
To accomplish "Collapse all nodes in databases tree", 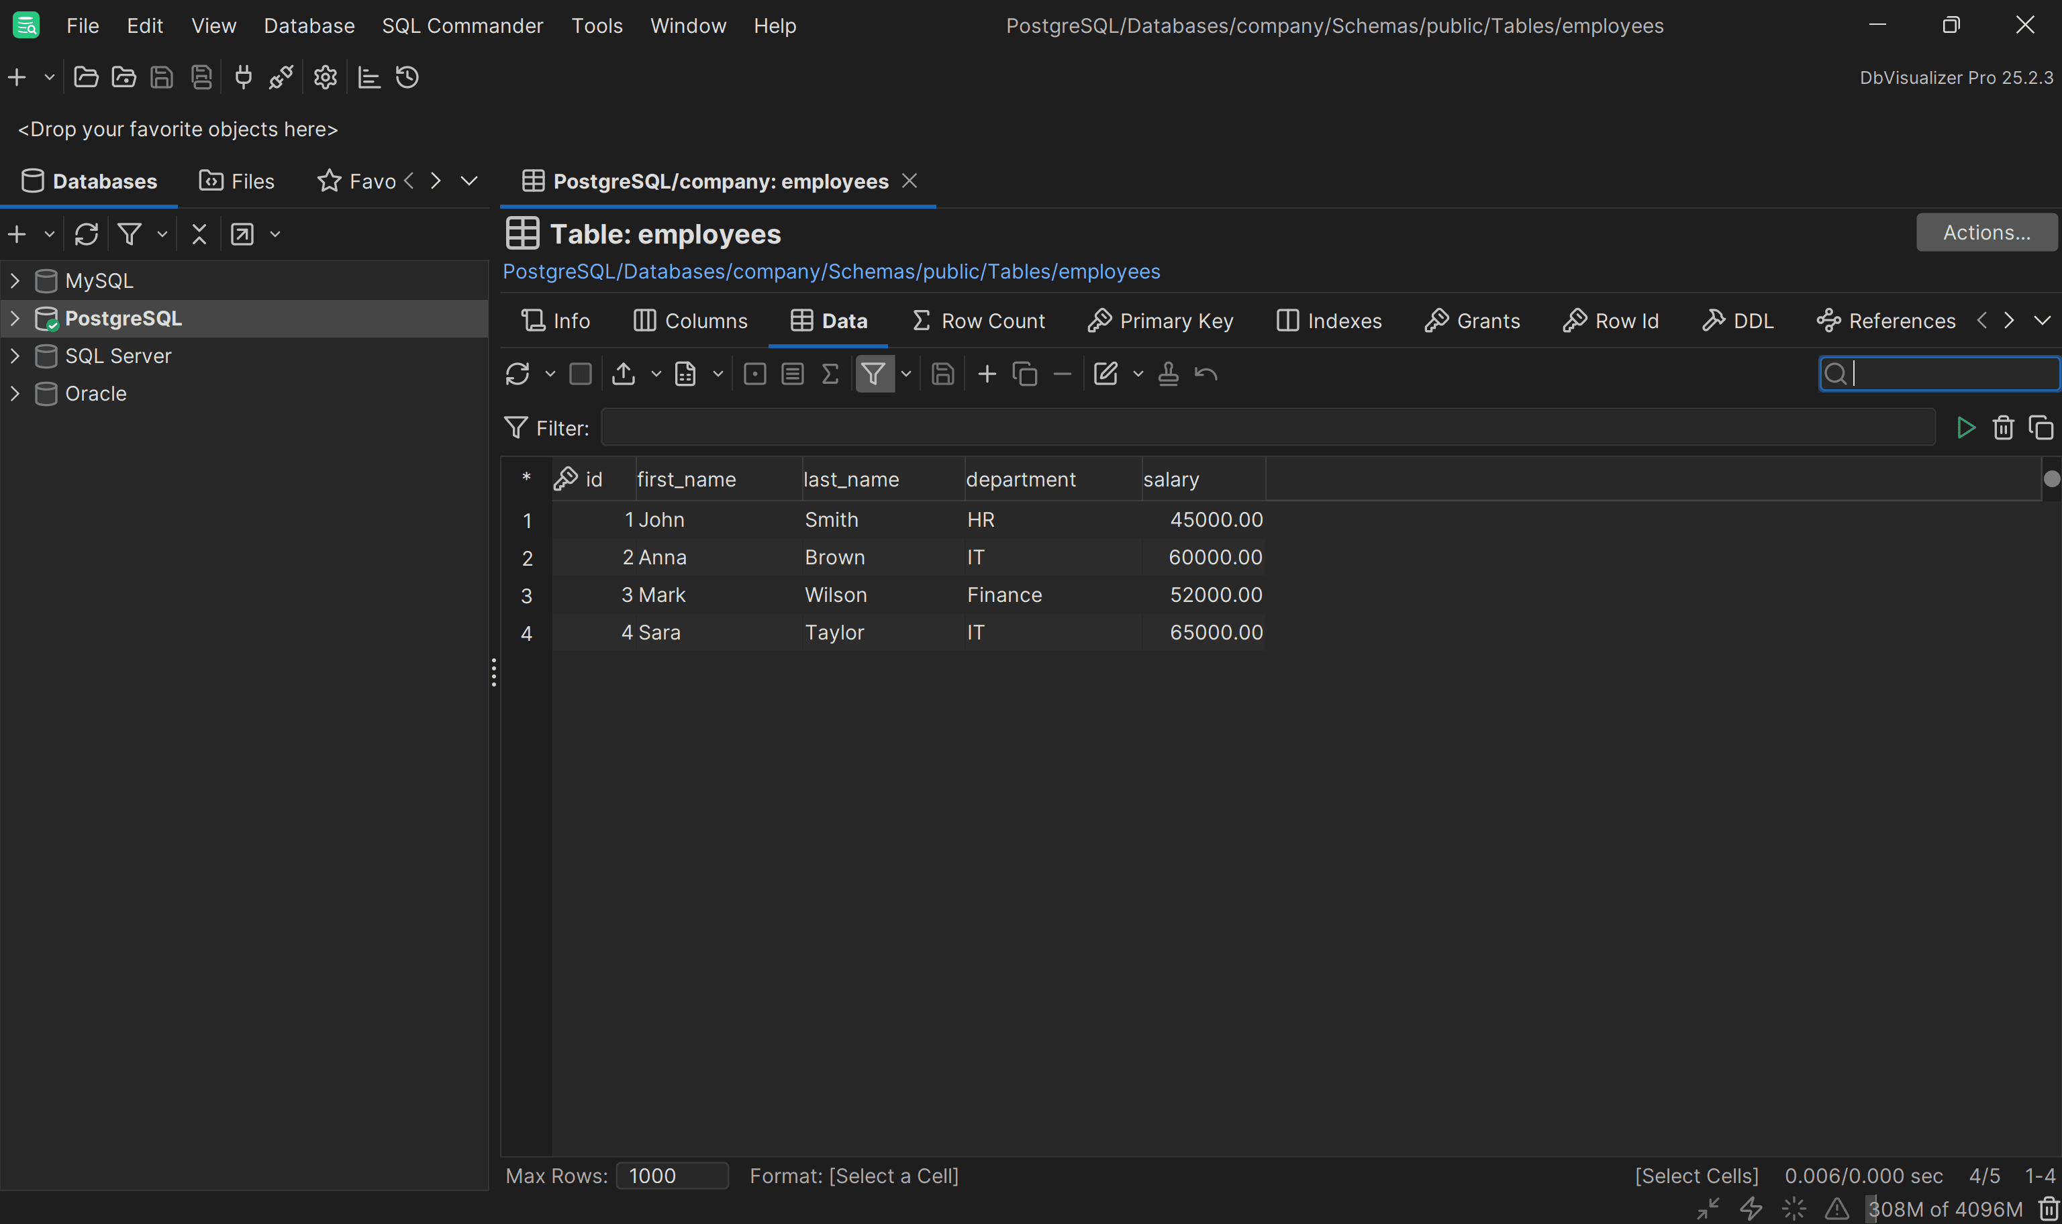I will click(x=199, y=234).
